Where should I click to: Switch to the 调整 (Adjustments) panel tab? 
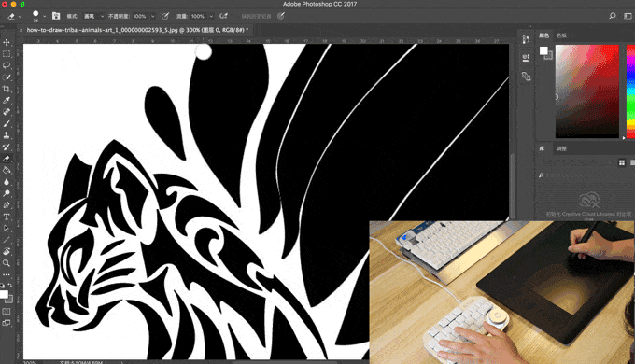tap(561, 148)
